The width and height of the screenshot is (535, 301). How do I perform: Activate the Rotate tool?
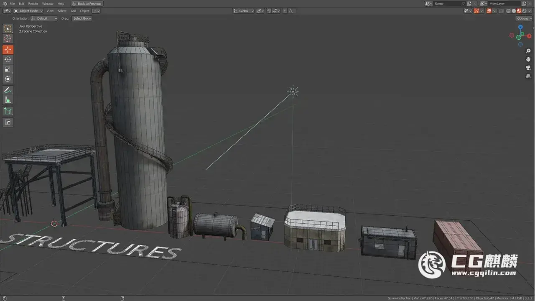pos(8,59)
